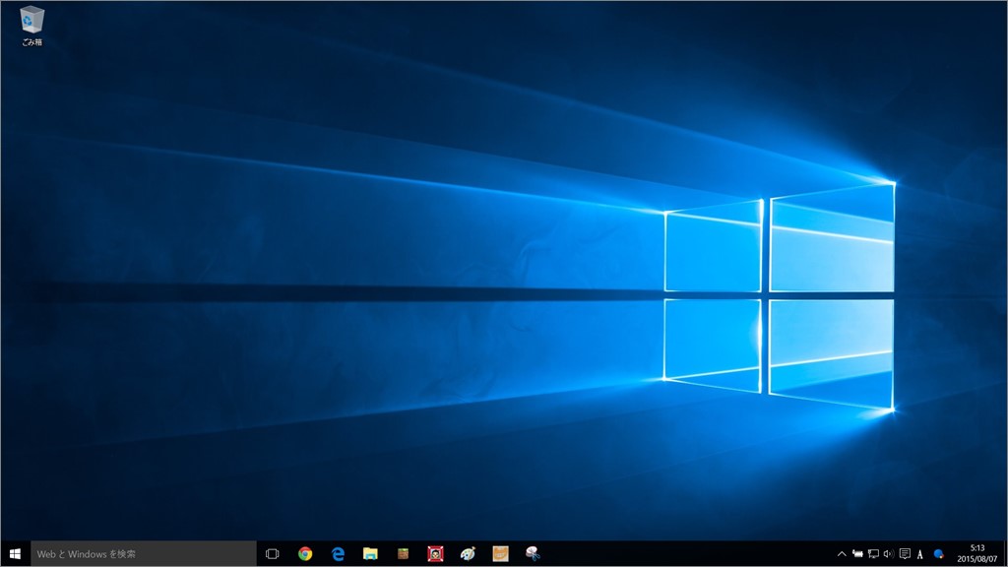Launch the Minecraft grass block icon

coord(403,554)
